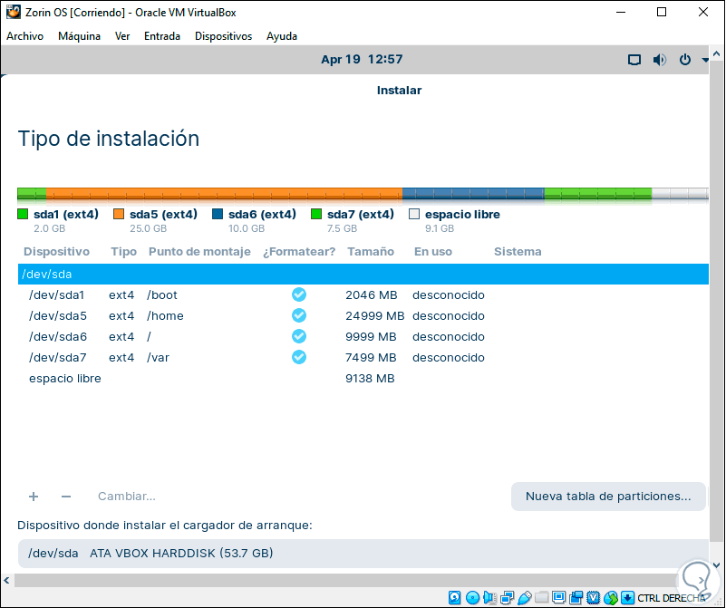Select the /dev/sda disk row
The height and width of the screenshot is (608, 726).
click(x=363, y=274)
